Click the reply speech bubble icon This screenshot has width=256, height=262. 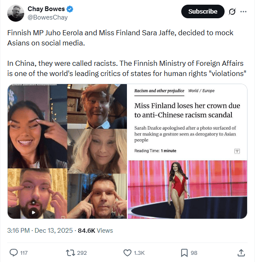pos(14,253)
